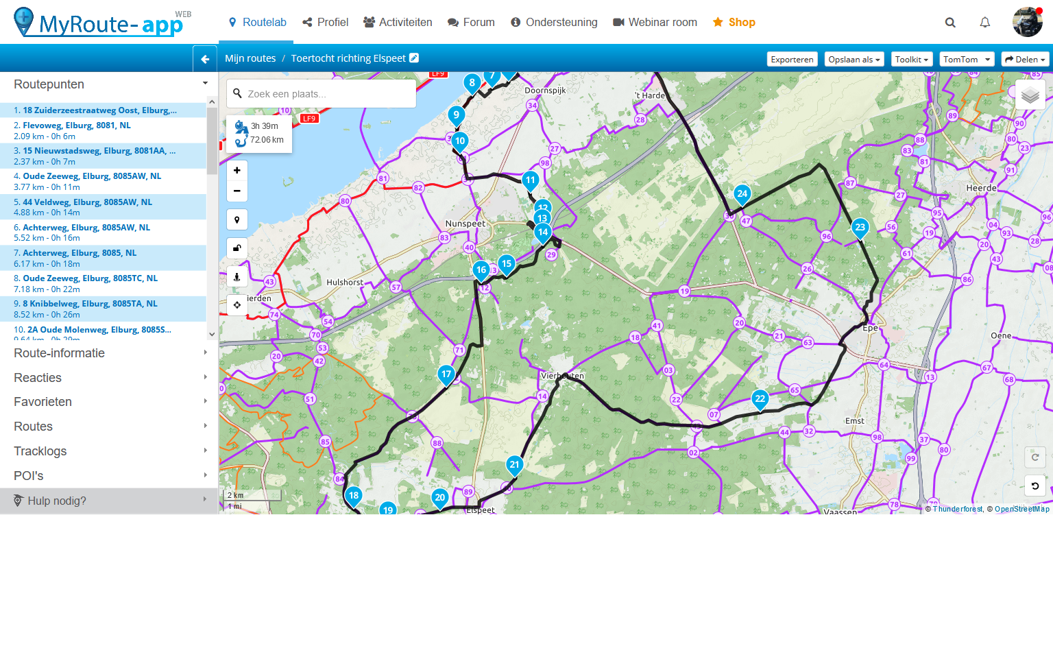Viewport: 1053px width, 646px height.
Task: Open the Profiel menu item
Action: point(326,23)
